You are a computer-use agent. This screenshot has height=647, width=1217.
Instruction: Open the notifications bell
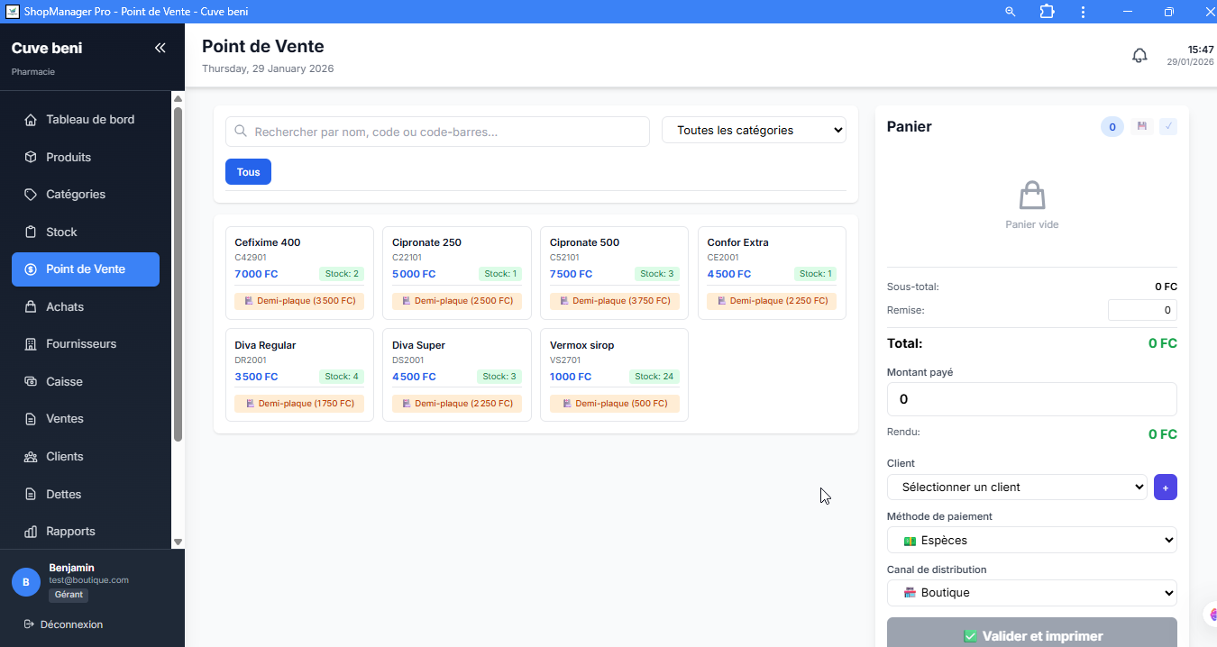[x=1139, y=56]
